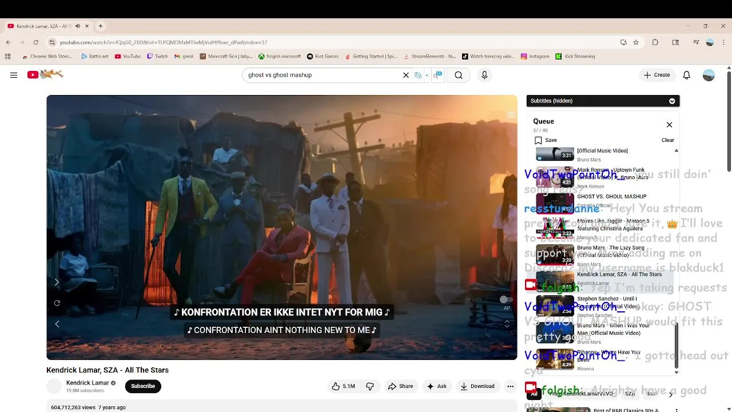Image resolution: width=732 pixels, height=412 pixels.
Task: Click the browser address bar URL
Action: [164, 42]
